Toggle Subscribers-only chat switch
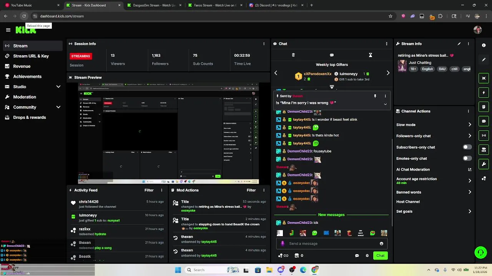Screen dimensions: 492x276 [x=467, y=147]
